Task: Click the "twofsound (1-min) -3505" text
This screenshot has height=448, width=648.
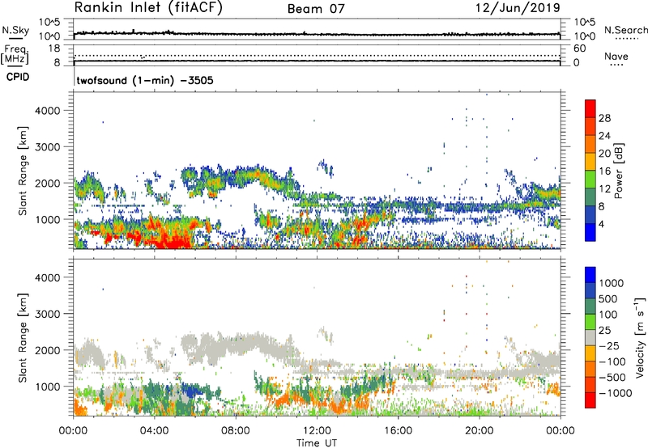Action: [145, 80]
